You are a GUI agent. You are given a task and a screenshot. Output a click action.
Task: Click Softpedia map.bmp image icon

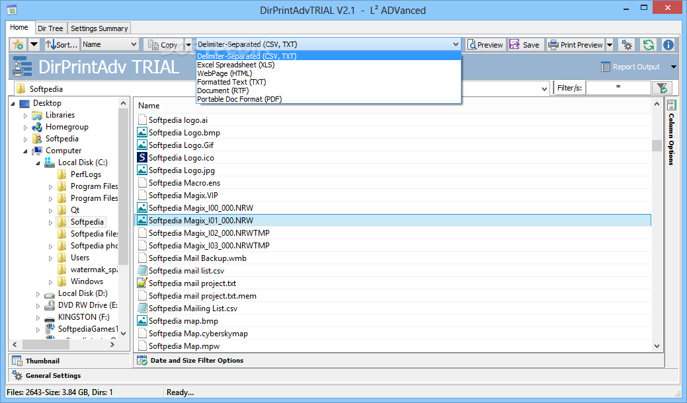point(142,320)
